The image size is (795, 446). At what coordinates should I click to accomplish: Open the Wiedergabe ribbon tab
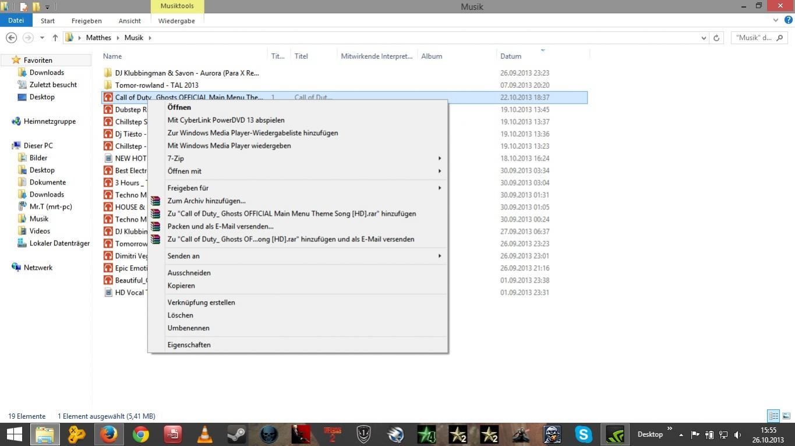click(x=176, y=20)
